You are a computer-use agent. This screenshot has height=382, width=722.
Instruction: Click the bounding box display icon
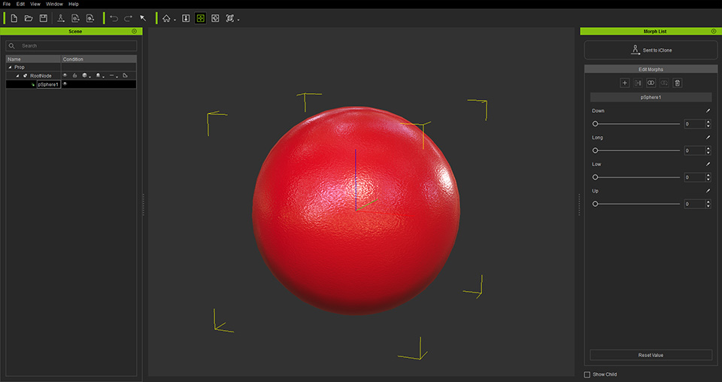click(x=230, y=18)
